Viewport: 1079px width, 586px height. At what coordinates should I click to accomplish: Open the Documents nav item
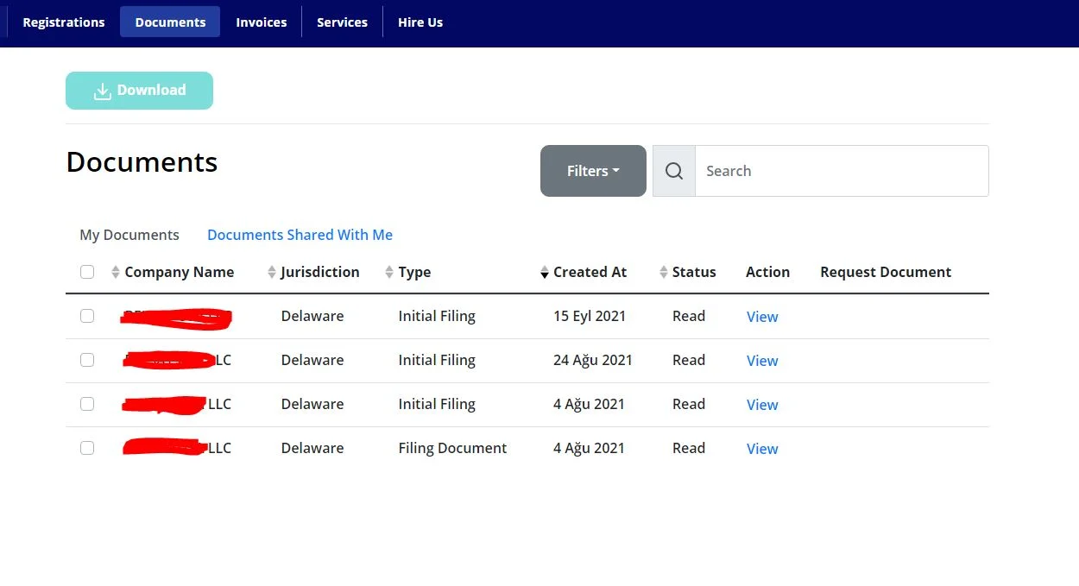[170, 22]
